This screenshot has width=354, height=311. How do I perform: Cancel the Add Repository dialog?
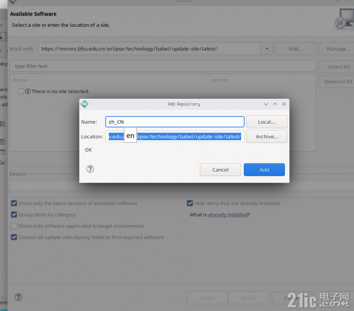pyautogui.click(x=220, y=170)
